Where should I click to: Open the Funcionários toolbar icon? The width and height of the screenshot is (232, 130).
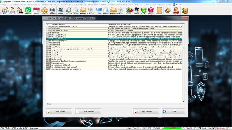(19, 11)
